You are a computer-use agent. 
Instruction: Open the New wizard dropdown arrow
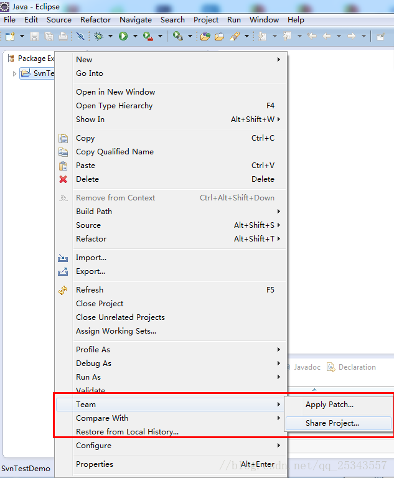point(22,36)
